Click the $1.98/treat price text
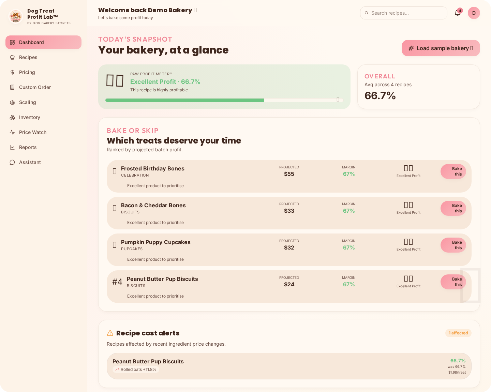The width and height of the screenshot is (491, 392). [457, 373]
